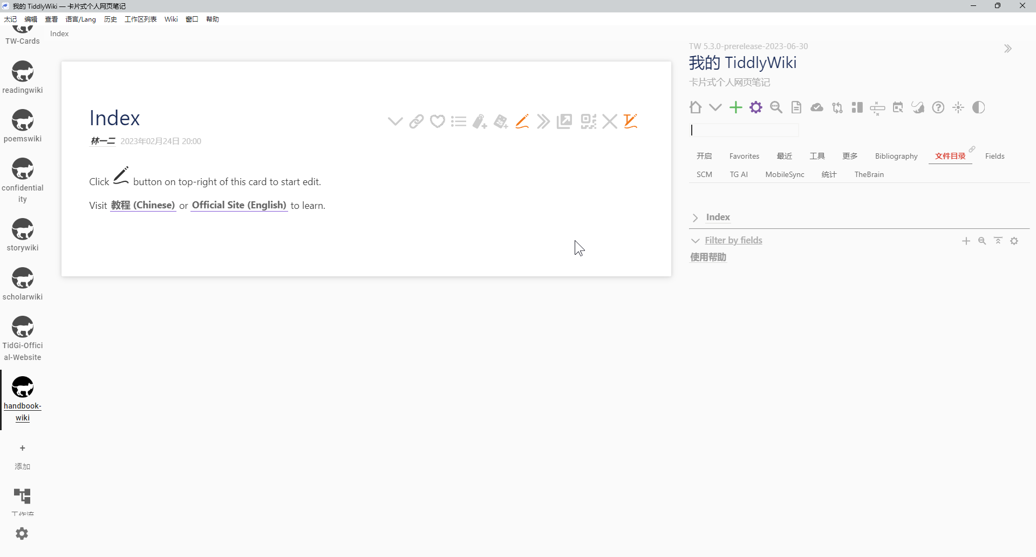Click the git sync arrows icon
This screenshot has height=557, width=1036.
(x=837, y=107)
